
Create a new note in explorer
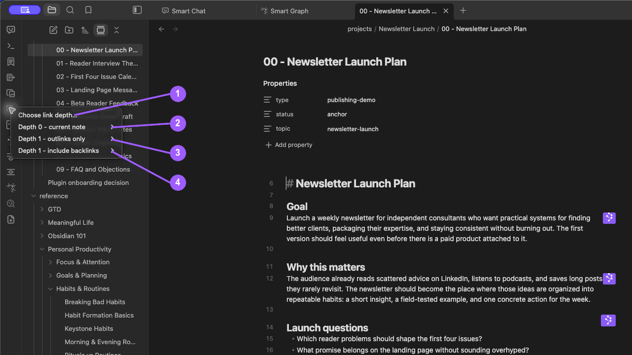click(x=53, y=30)
